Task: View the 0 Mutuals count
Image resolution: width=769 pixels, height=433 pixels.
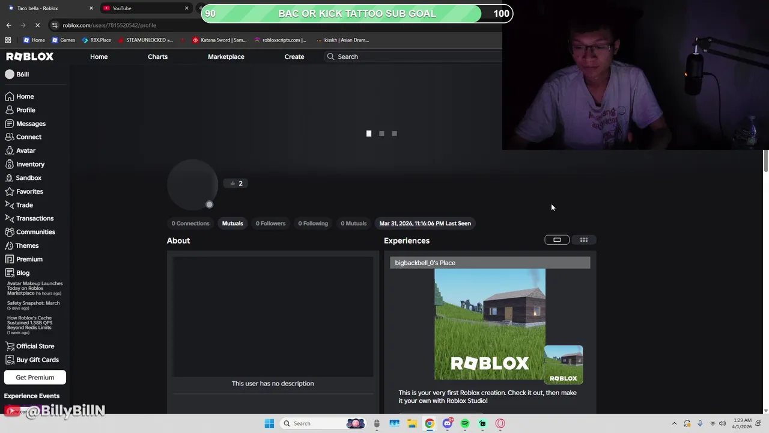Action: click(x=353, y=223)
